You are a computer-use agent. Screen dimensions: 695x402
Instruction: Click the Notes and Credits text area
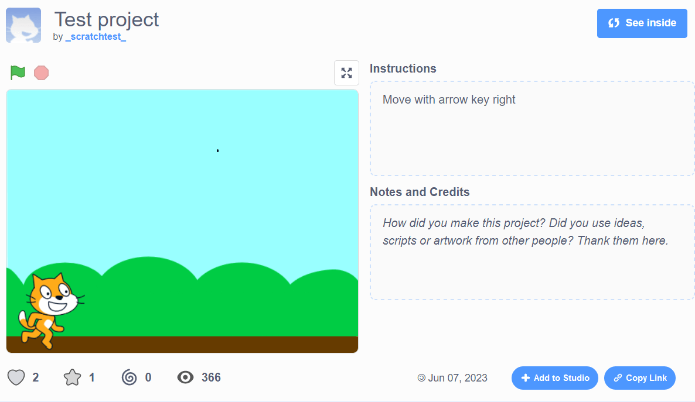[532, 252]
